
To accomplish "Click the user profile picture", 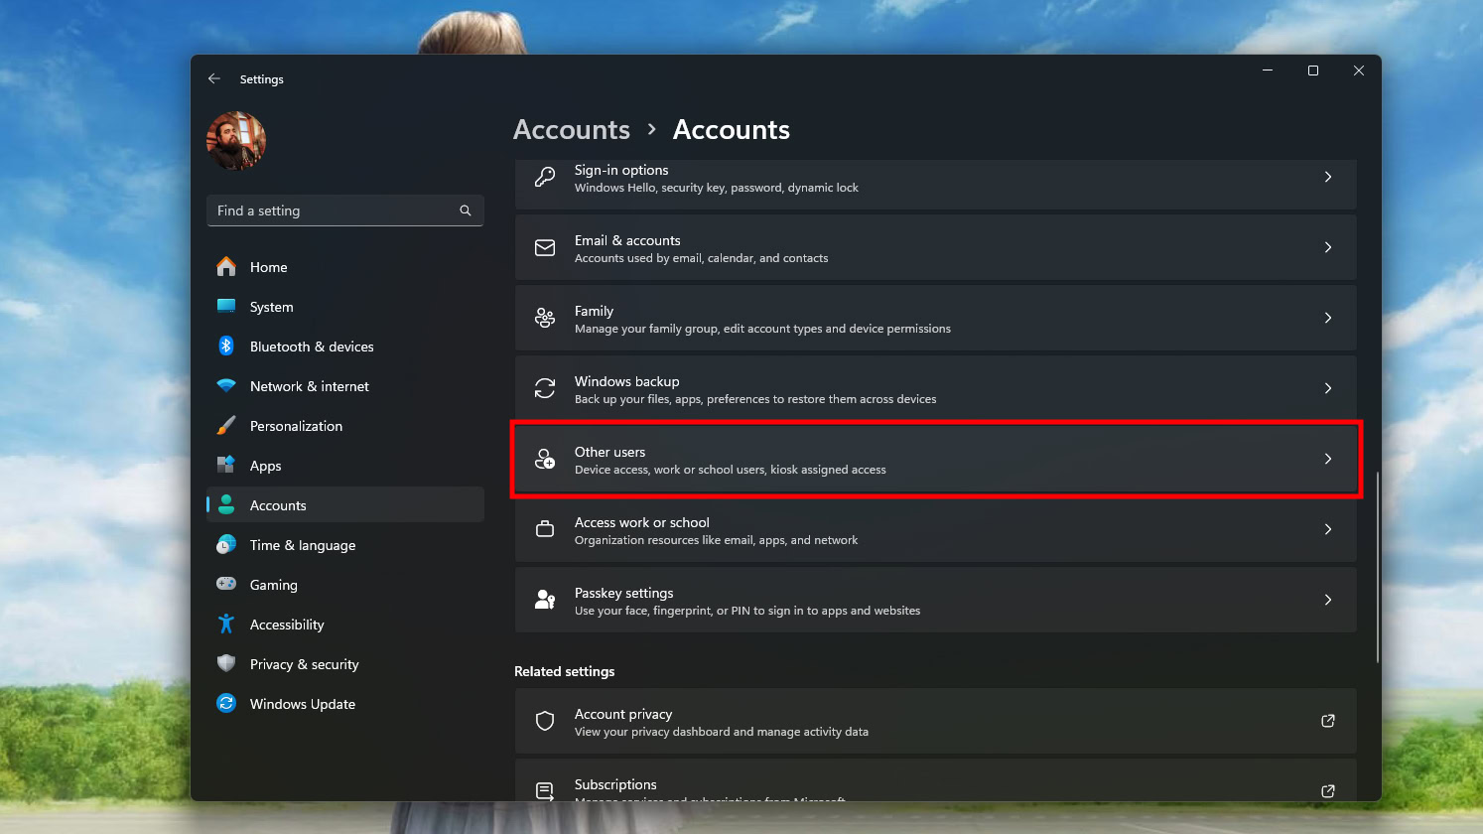I will pyautogui.click(x=236, y=141).
